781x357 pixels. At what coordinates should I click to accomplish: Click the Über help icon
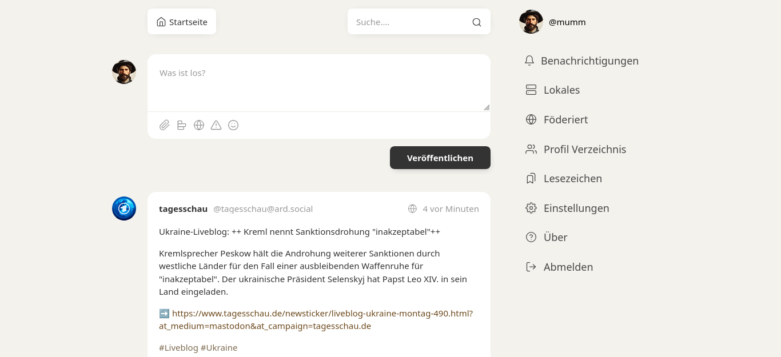(x=531, y=237)
